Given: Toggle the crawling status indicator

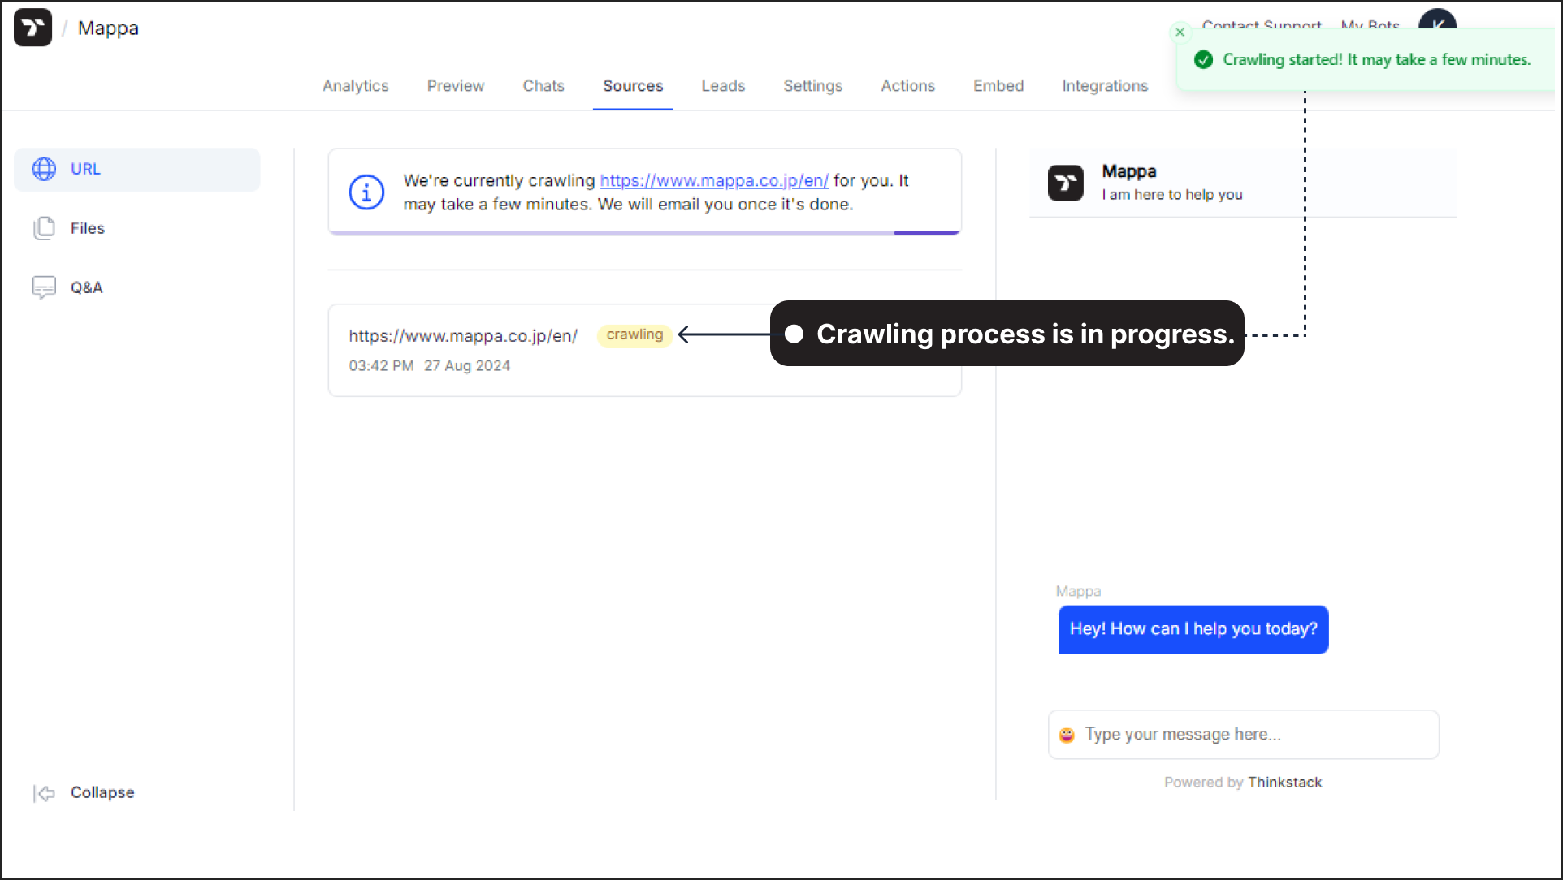Looking at the screenshot, I should tap(634, 334).
